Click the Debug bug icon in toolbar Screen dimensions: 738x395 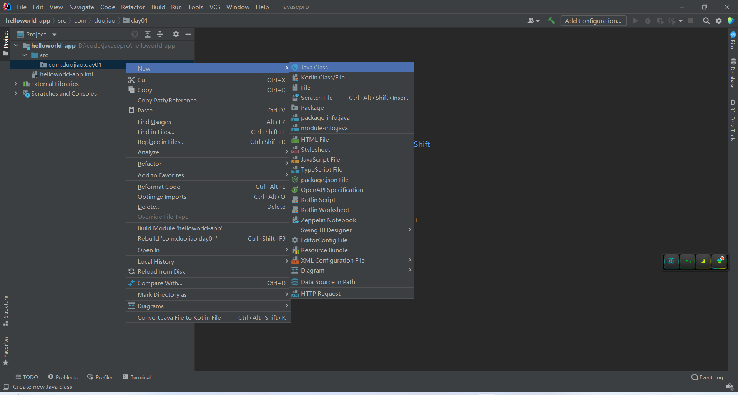coord(648,21)
